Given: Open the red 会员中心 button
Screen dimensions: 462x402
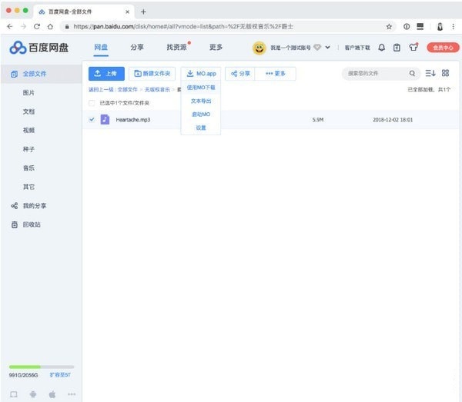Looking at the screenshot, I should click(443, 48).
